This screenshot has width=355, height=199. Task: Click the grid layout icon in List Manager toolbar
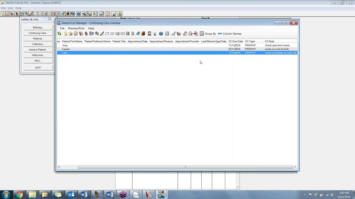[128, 33]
